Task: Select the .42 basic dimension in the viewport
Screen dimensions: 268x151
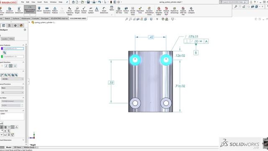Action: (151, 37)
